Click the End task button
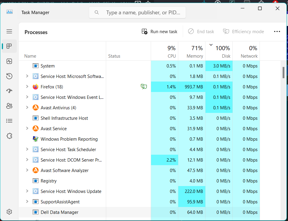This screenshot has width=288, height=221. pyautogui.click(x=201, y=32)
